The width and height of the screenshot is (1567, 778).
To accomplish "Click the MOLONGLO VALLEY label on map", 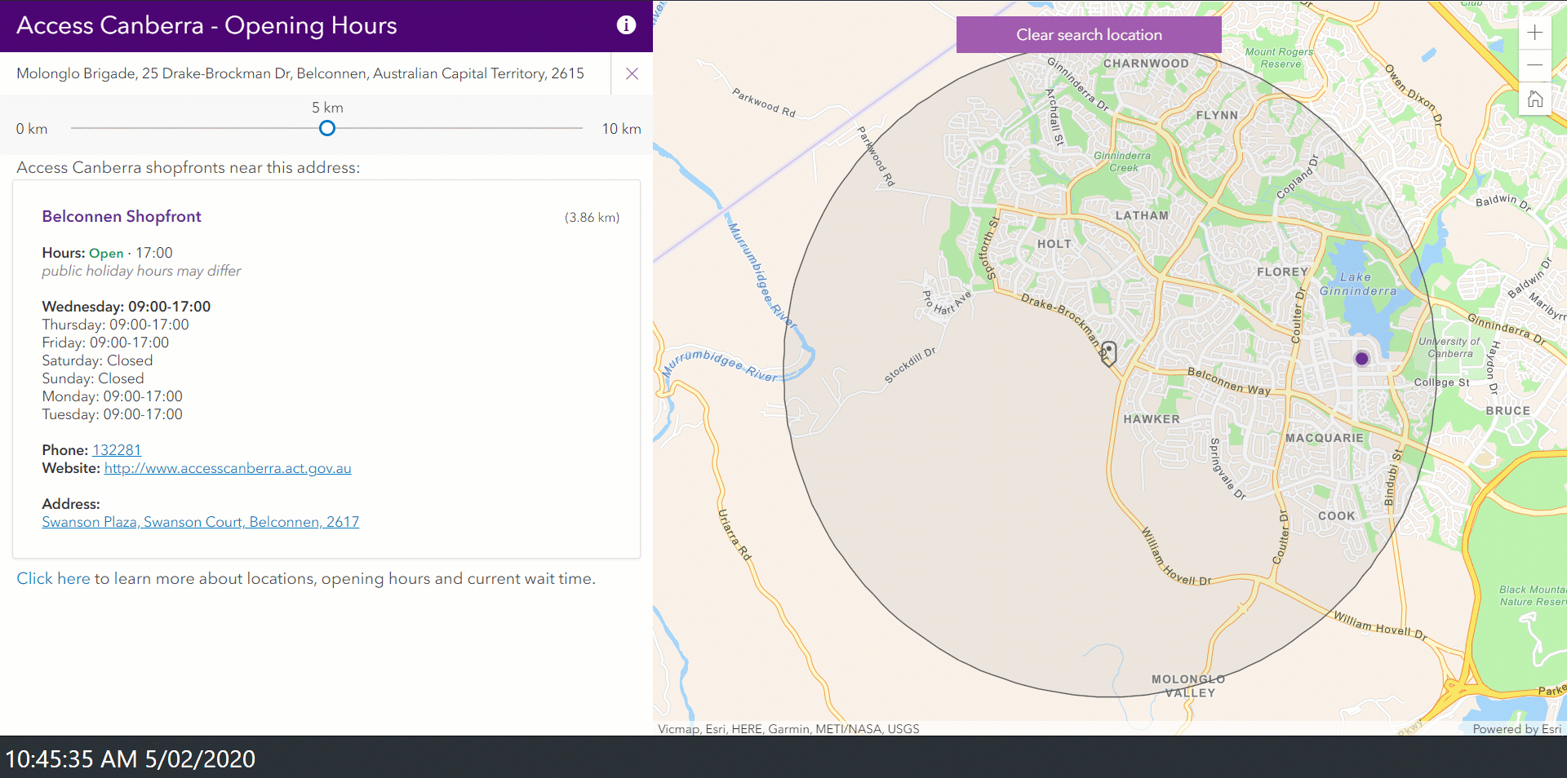I will (1189, 686).
